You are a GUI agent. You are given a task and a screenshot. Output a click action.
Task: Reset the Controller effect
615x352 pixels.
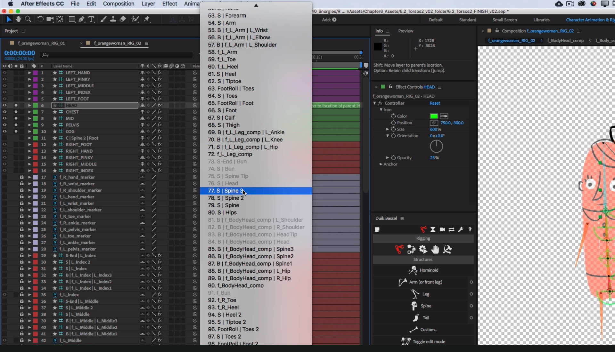click(x=435, y=103)
